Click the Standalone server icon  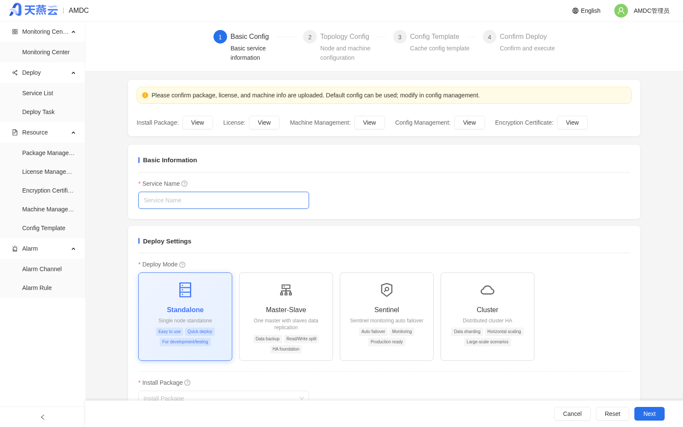185,290
